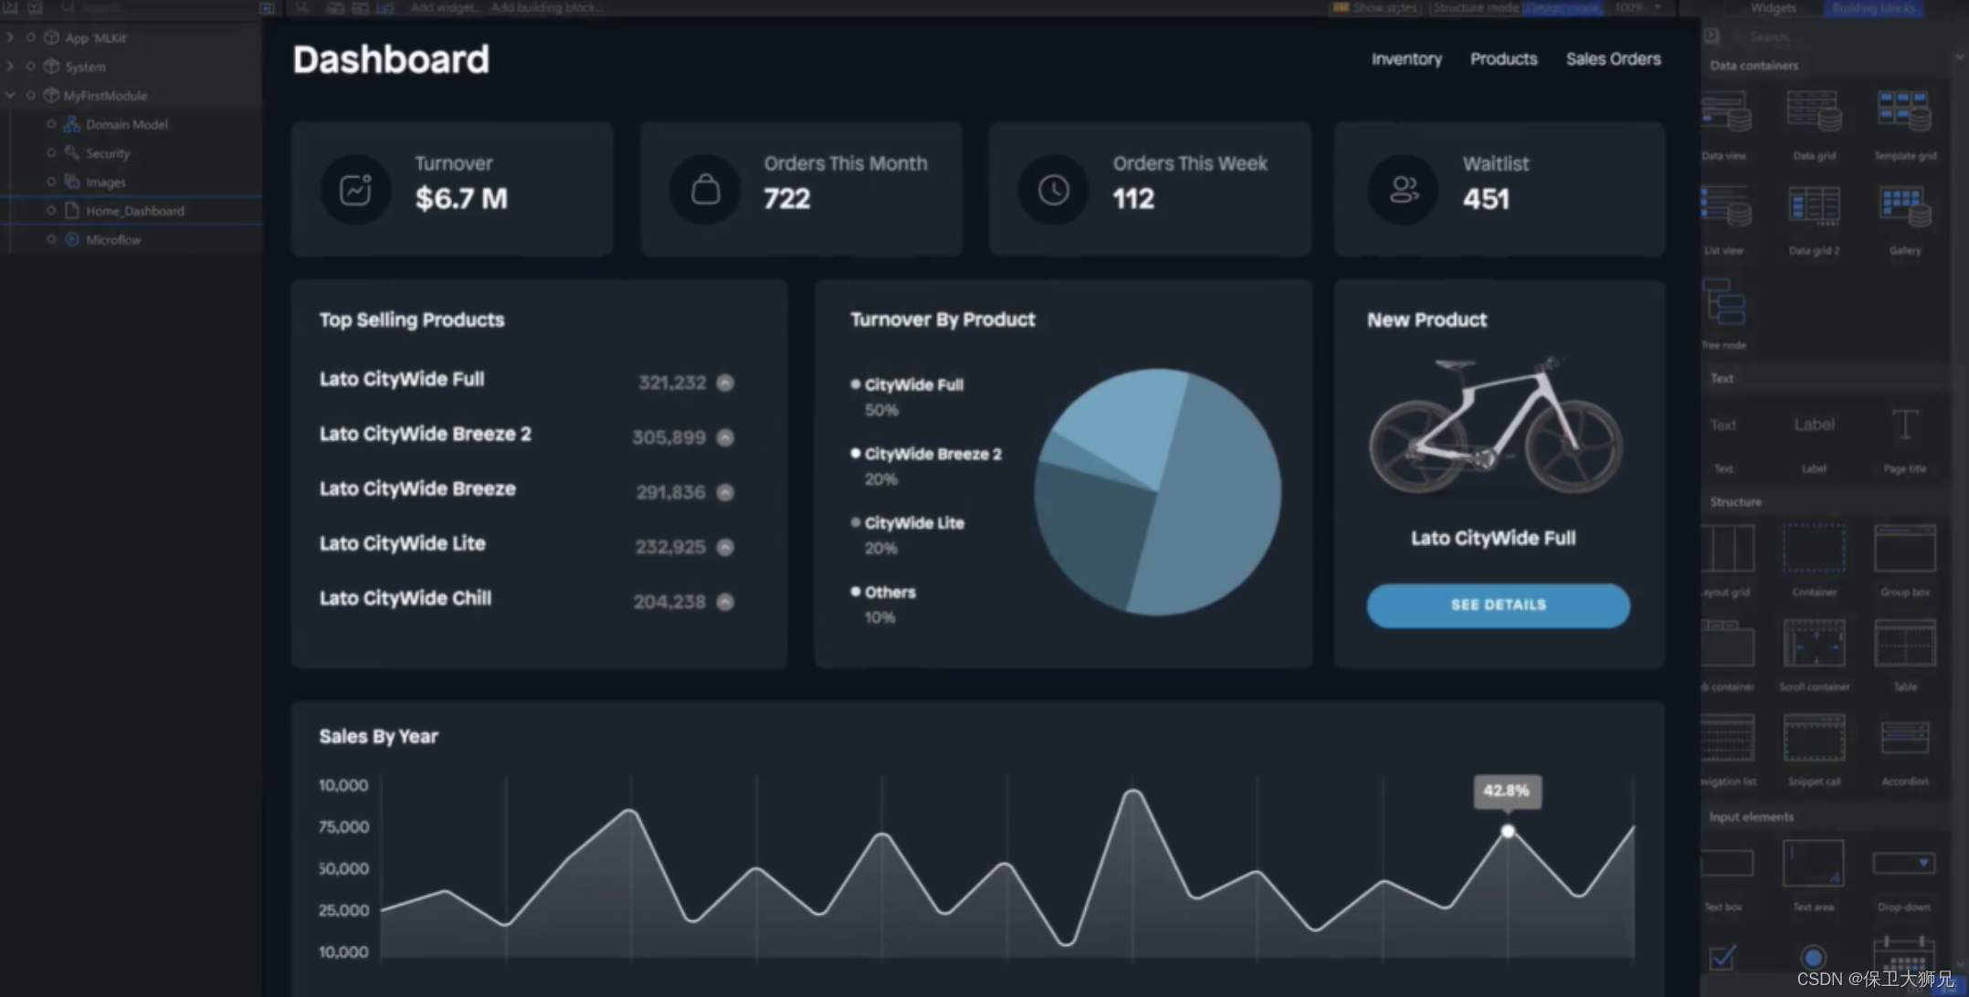Open the Sales Orders navigation item

(1613, 59)
